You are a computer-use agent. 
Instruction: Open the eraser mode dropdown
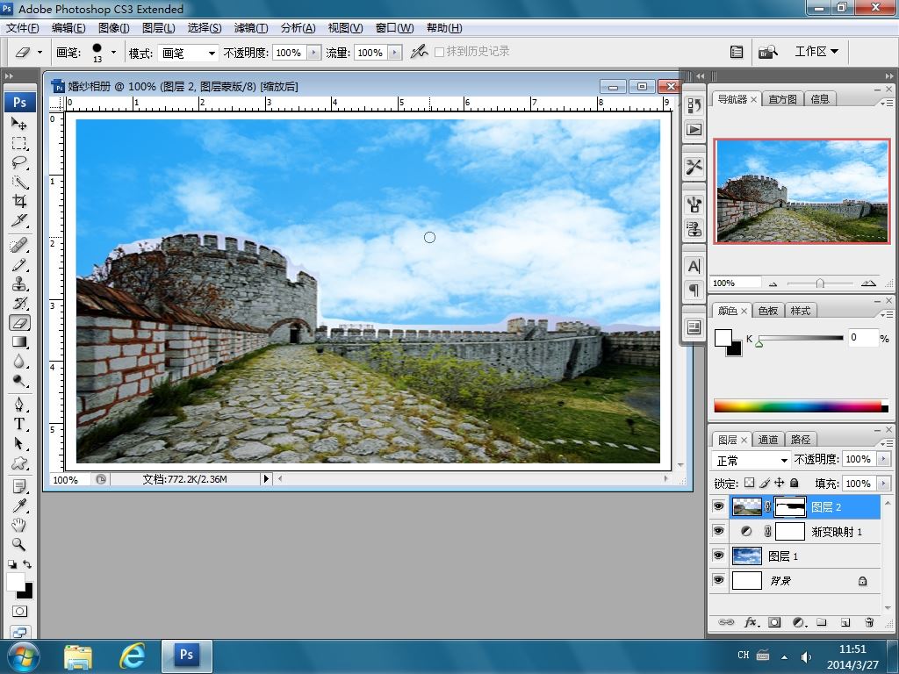point(212,54)
